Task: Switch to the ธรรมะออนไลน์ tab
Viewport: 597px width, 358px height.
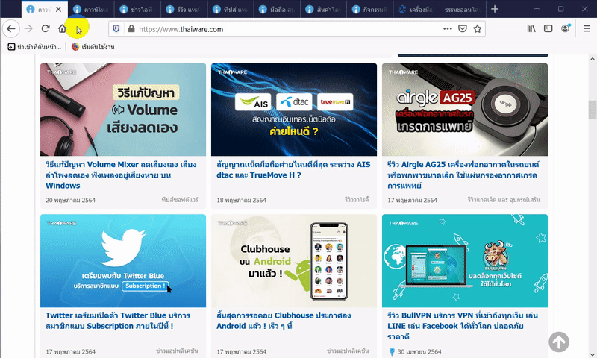Action: 463,10
